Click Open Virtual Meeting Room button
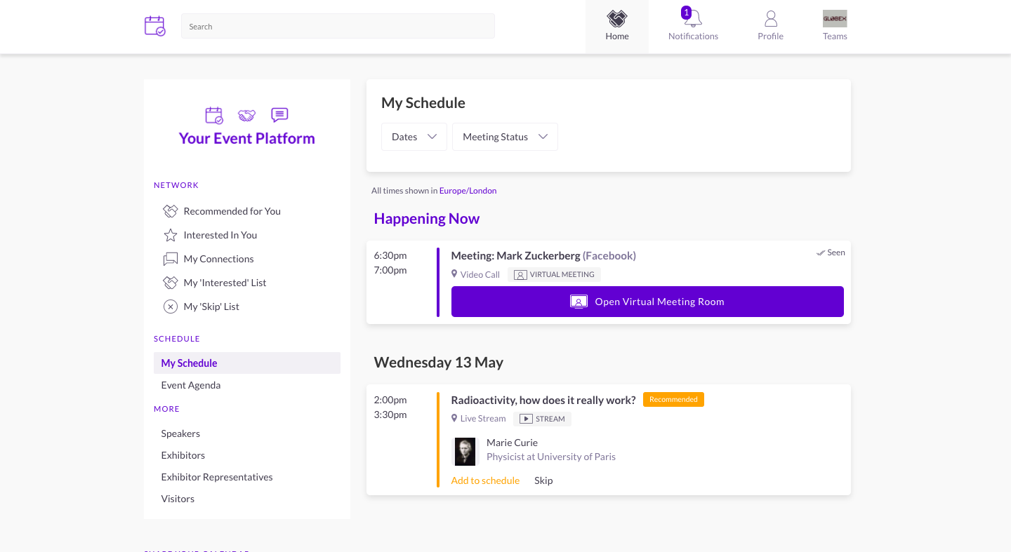This screenshot has height=552, width=1011. tap(647, 302)
